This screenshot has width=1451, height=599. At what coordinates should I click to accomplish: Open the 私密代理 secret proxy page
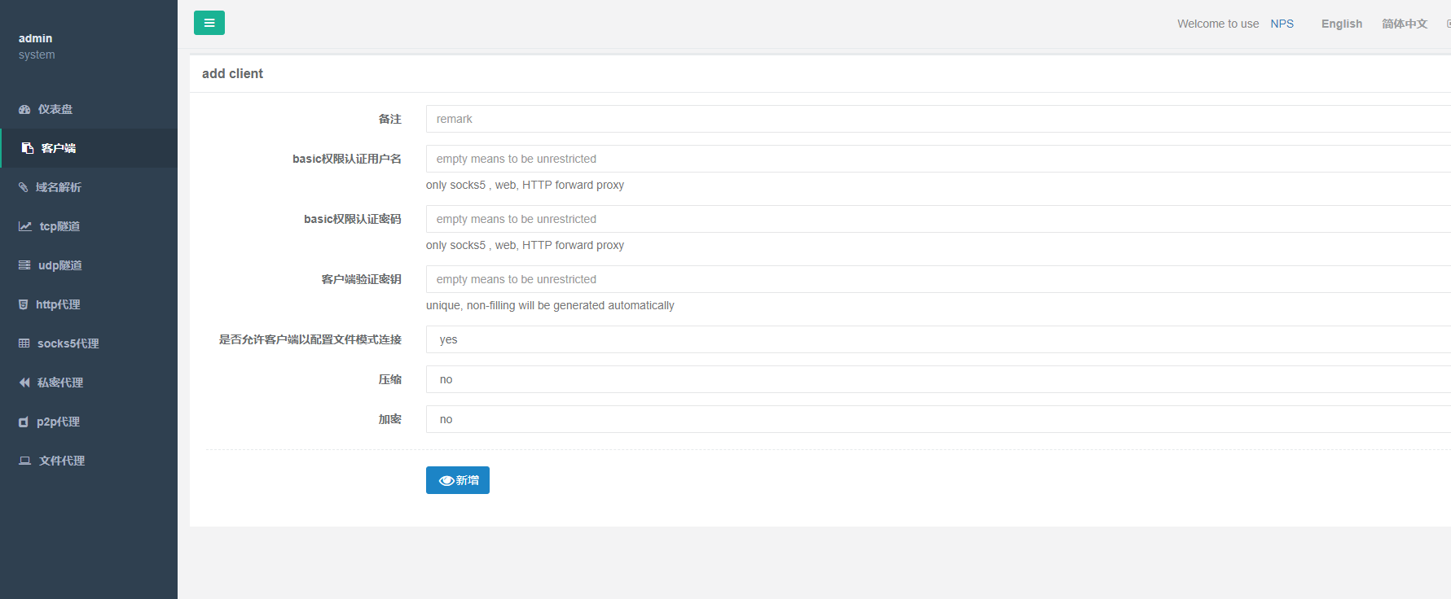coord(89,383)
